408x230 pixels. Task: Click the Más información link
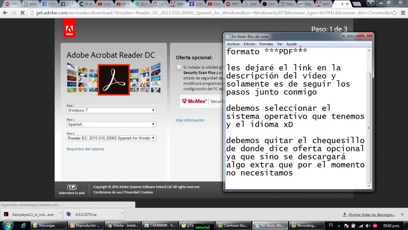pos(190,120)
